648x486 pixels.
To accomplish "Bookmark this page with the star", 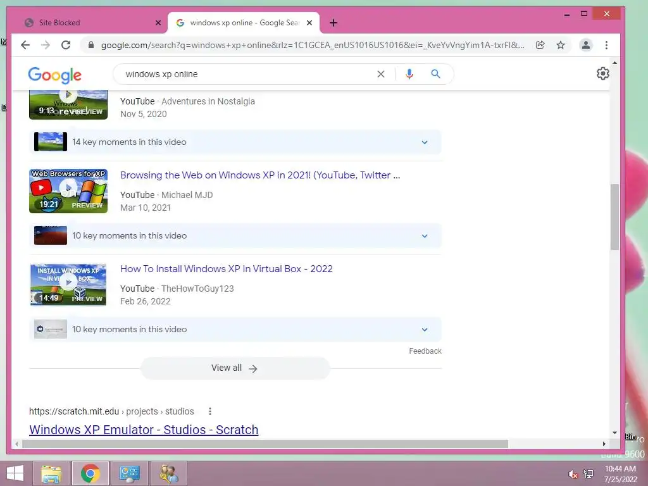I will 561,45.
